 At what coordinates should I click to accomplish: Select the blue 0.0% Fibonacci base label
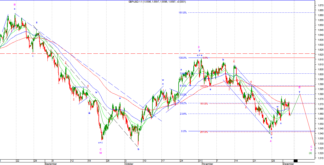[184, 131]
